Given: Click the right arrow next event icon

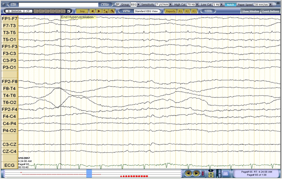Looking at the screenshot, I should (99, 11).
